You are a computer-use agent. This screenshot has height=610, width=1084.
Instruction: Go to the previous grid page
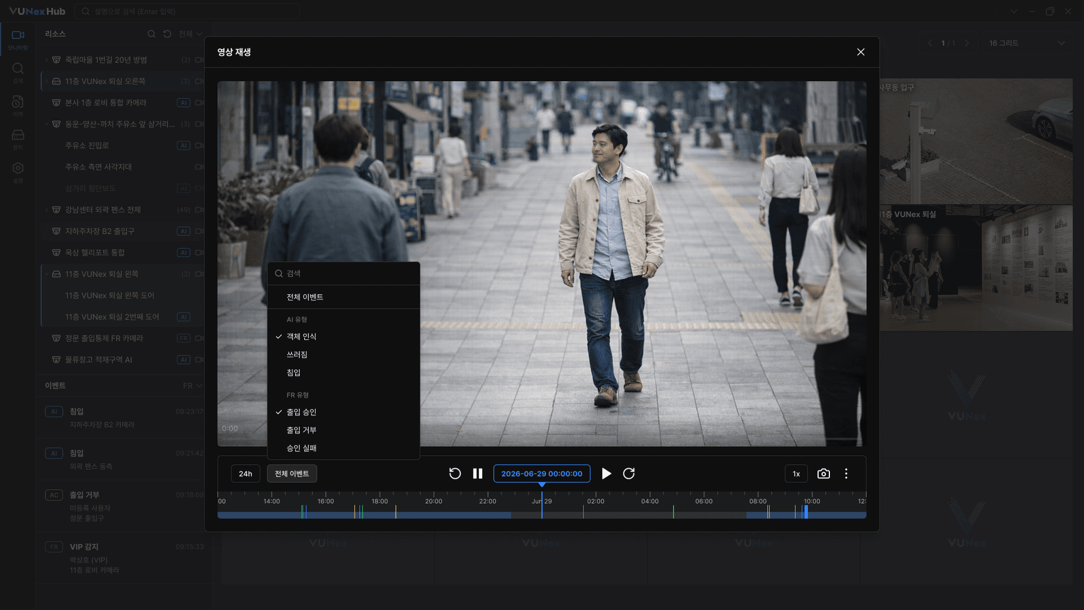click(930, 43)
